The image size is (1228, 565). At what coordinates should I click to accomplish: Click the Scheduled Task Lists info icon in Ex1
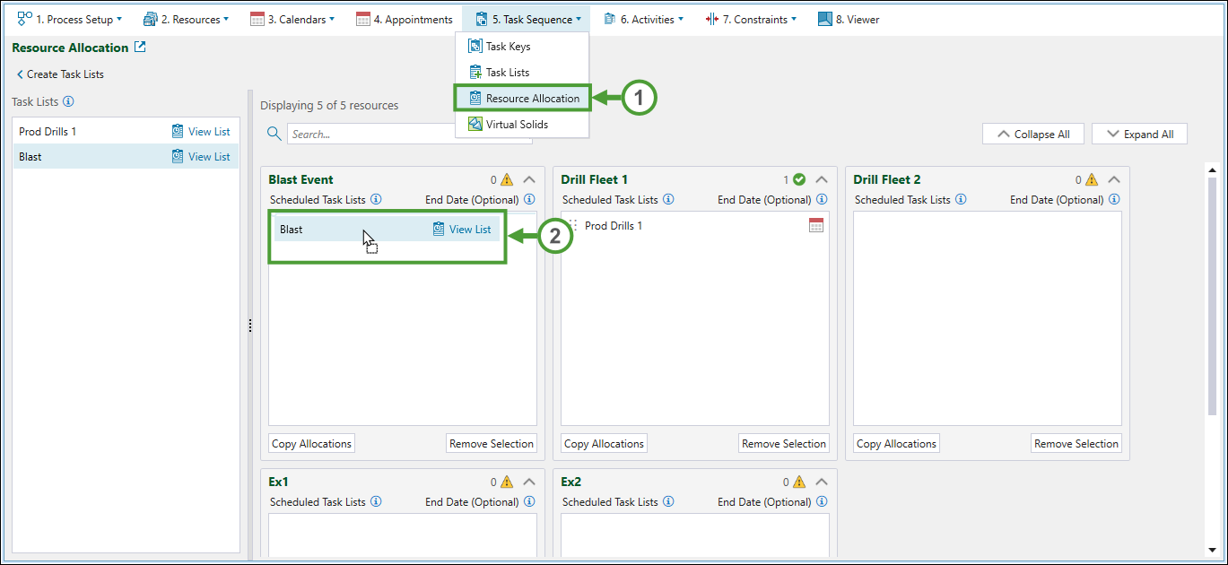click(377, 502)
